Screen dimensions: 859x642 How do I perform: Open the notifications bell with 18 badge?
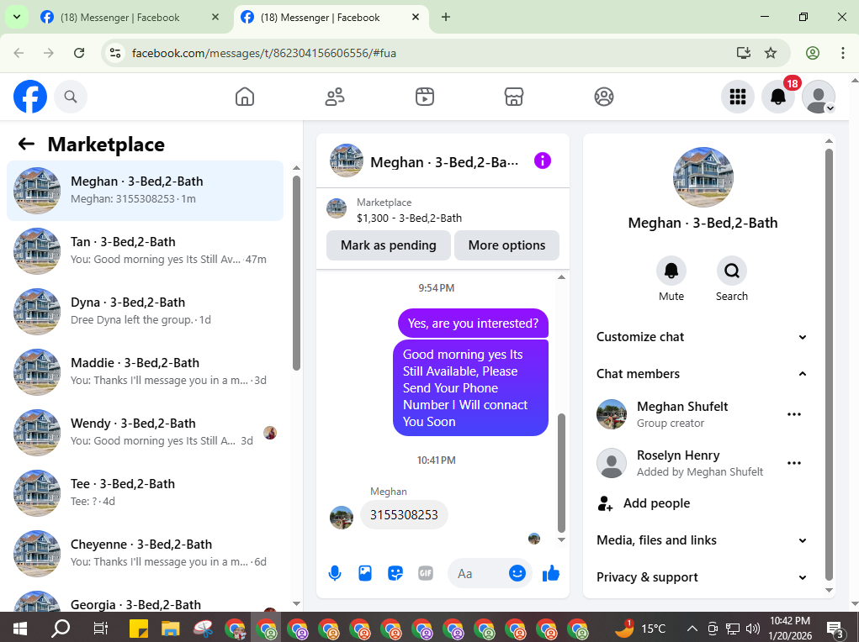(x=778, y=97)
